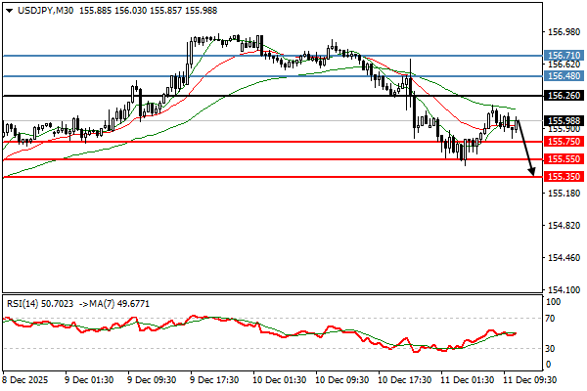
Task: Click the 8 Dec 2025 date label
Action: coord(24,378)
